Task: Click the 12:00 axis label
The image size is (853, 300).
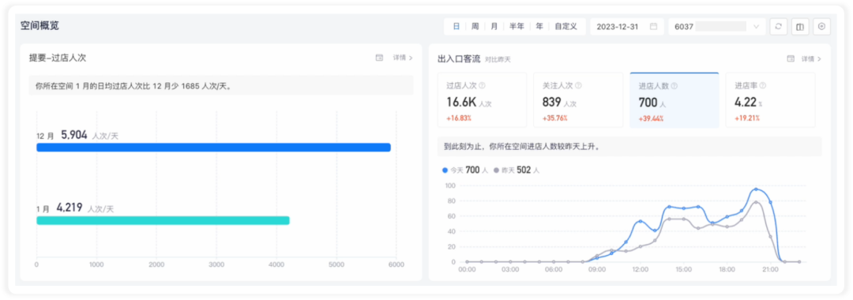Action: coord(641,269)
